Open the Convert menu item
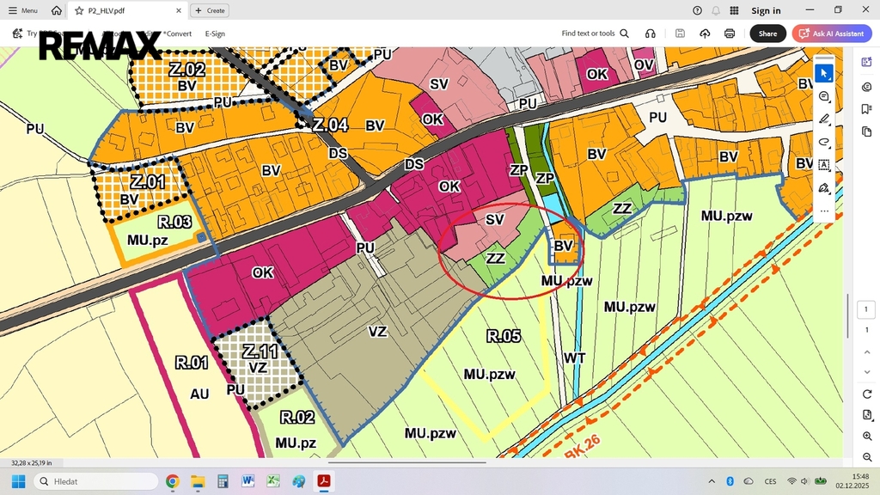880x495 pixels. 178,34
